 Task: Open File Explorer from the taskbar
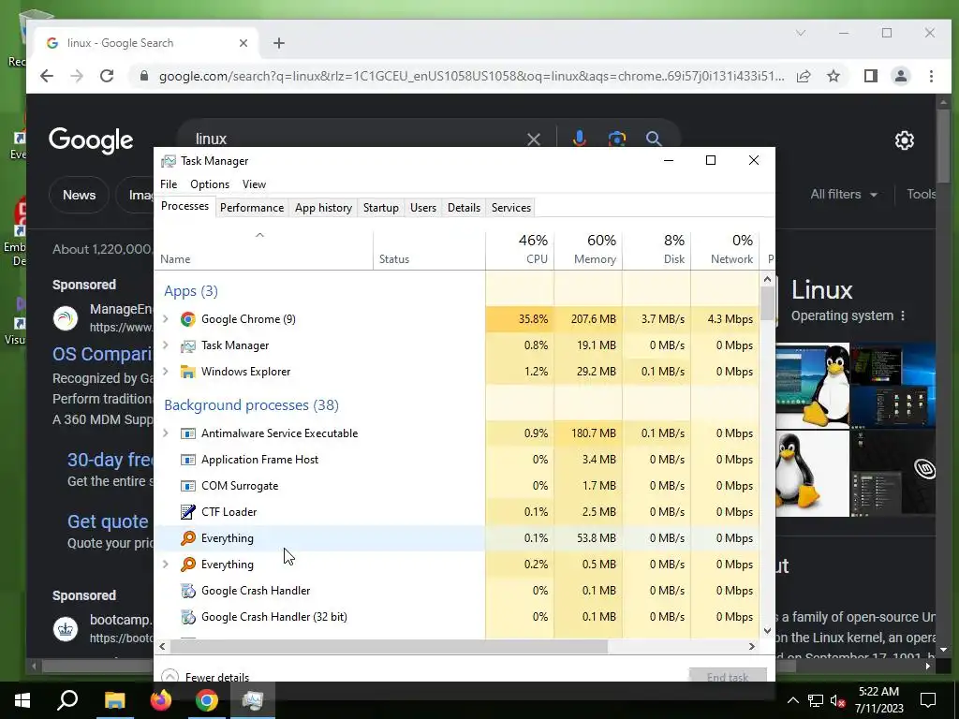click(114, 700)
